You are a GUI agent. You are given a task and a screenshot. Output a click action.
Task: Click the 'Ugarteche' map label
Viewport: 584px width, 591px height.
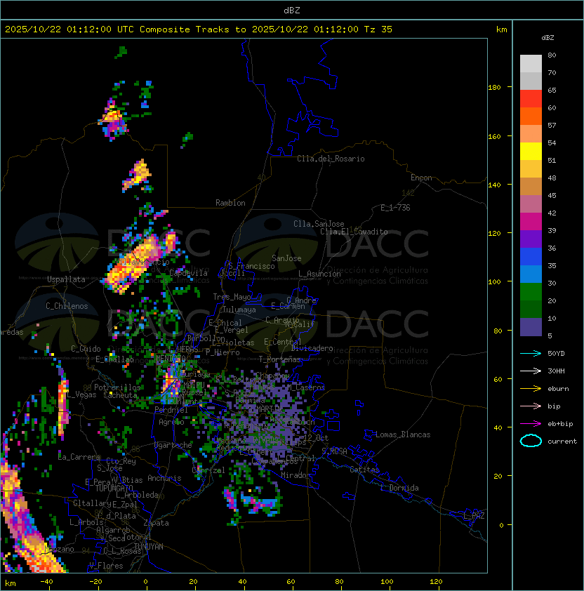173,445
